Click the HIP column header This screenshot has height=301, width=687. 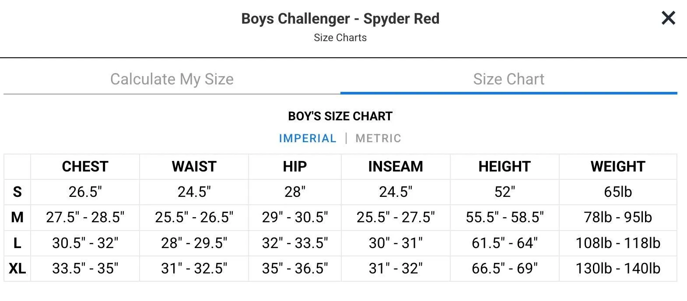(x=294, y=166)
